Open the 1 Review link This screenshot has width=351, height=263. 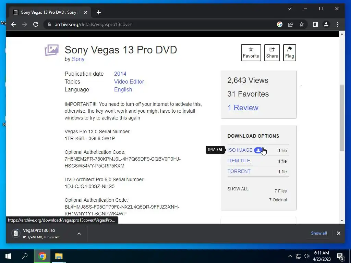coord(243,108)
